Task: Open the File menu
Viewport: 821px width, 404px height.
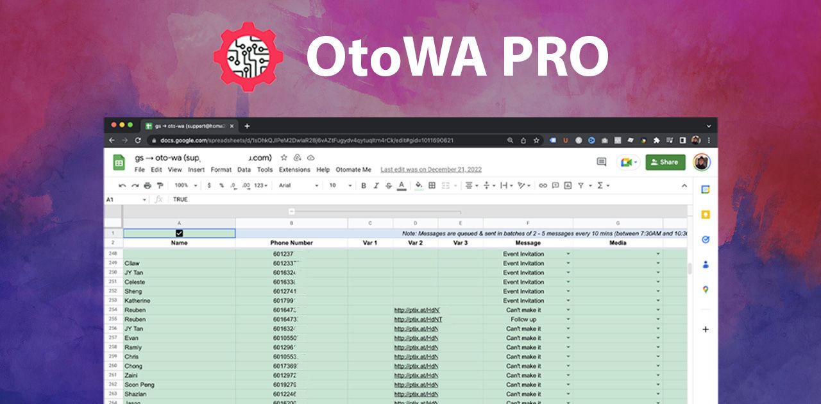Action: click(x=140, y=170)
